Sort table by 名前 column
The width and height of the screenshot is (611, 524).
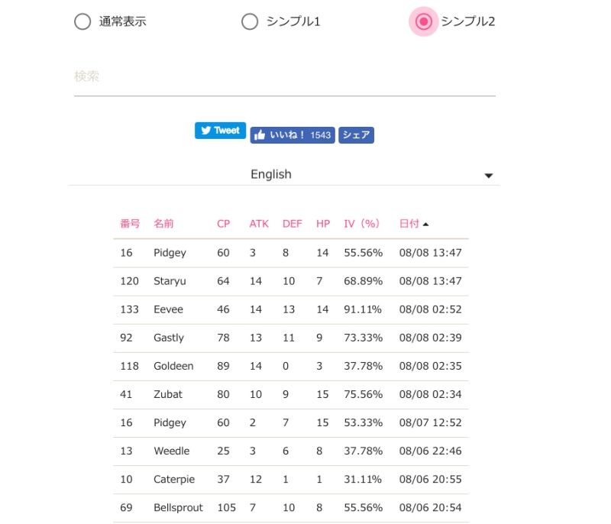point(163,224)
